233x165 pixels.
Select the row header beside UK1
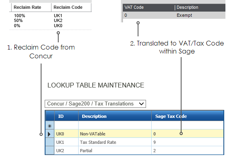pos(49,142)
